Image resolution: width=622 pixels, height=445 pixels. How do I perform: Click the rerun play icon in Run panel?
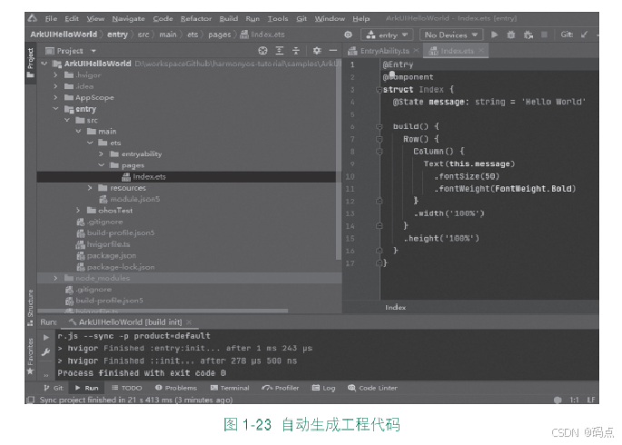46,337
